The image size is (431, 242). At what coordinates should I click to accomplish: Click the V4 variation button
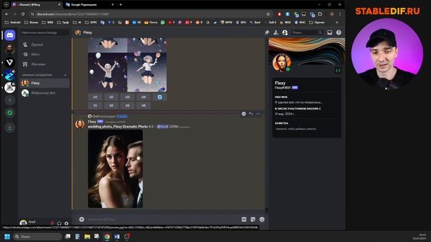point(143,106)
